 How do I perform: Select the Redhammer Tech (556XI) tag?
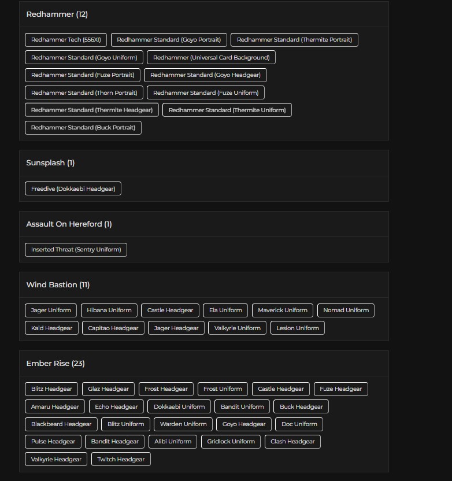66,40
